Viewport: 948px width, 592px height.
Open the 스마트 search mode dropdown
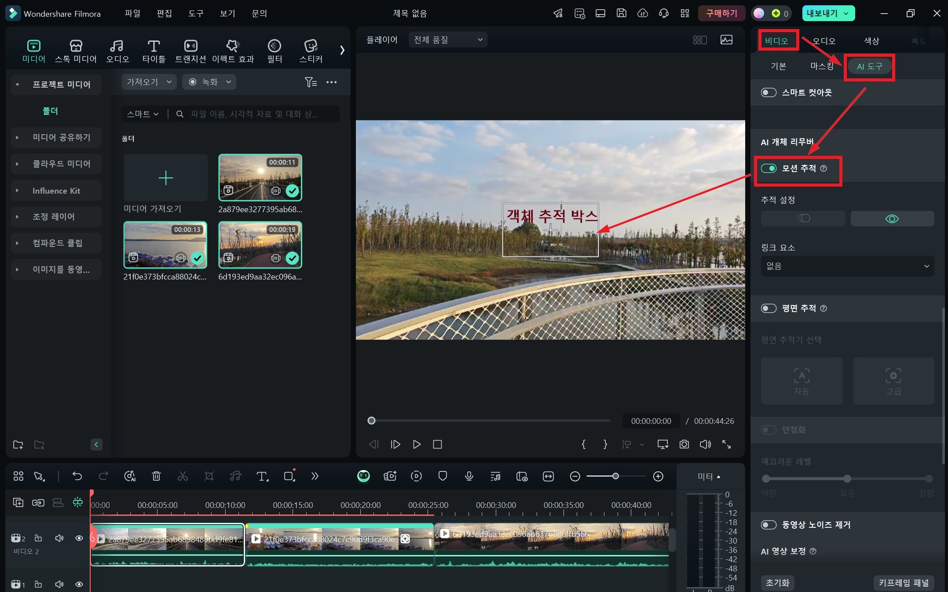pos(143,114)
